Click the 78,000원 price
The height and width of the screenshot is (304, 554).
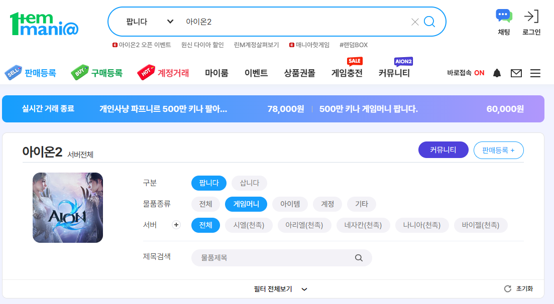coord(285,109)
